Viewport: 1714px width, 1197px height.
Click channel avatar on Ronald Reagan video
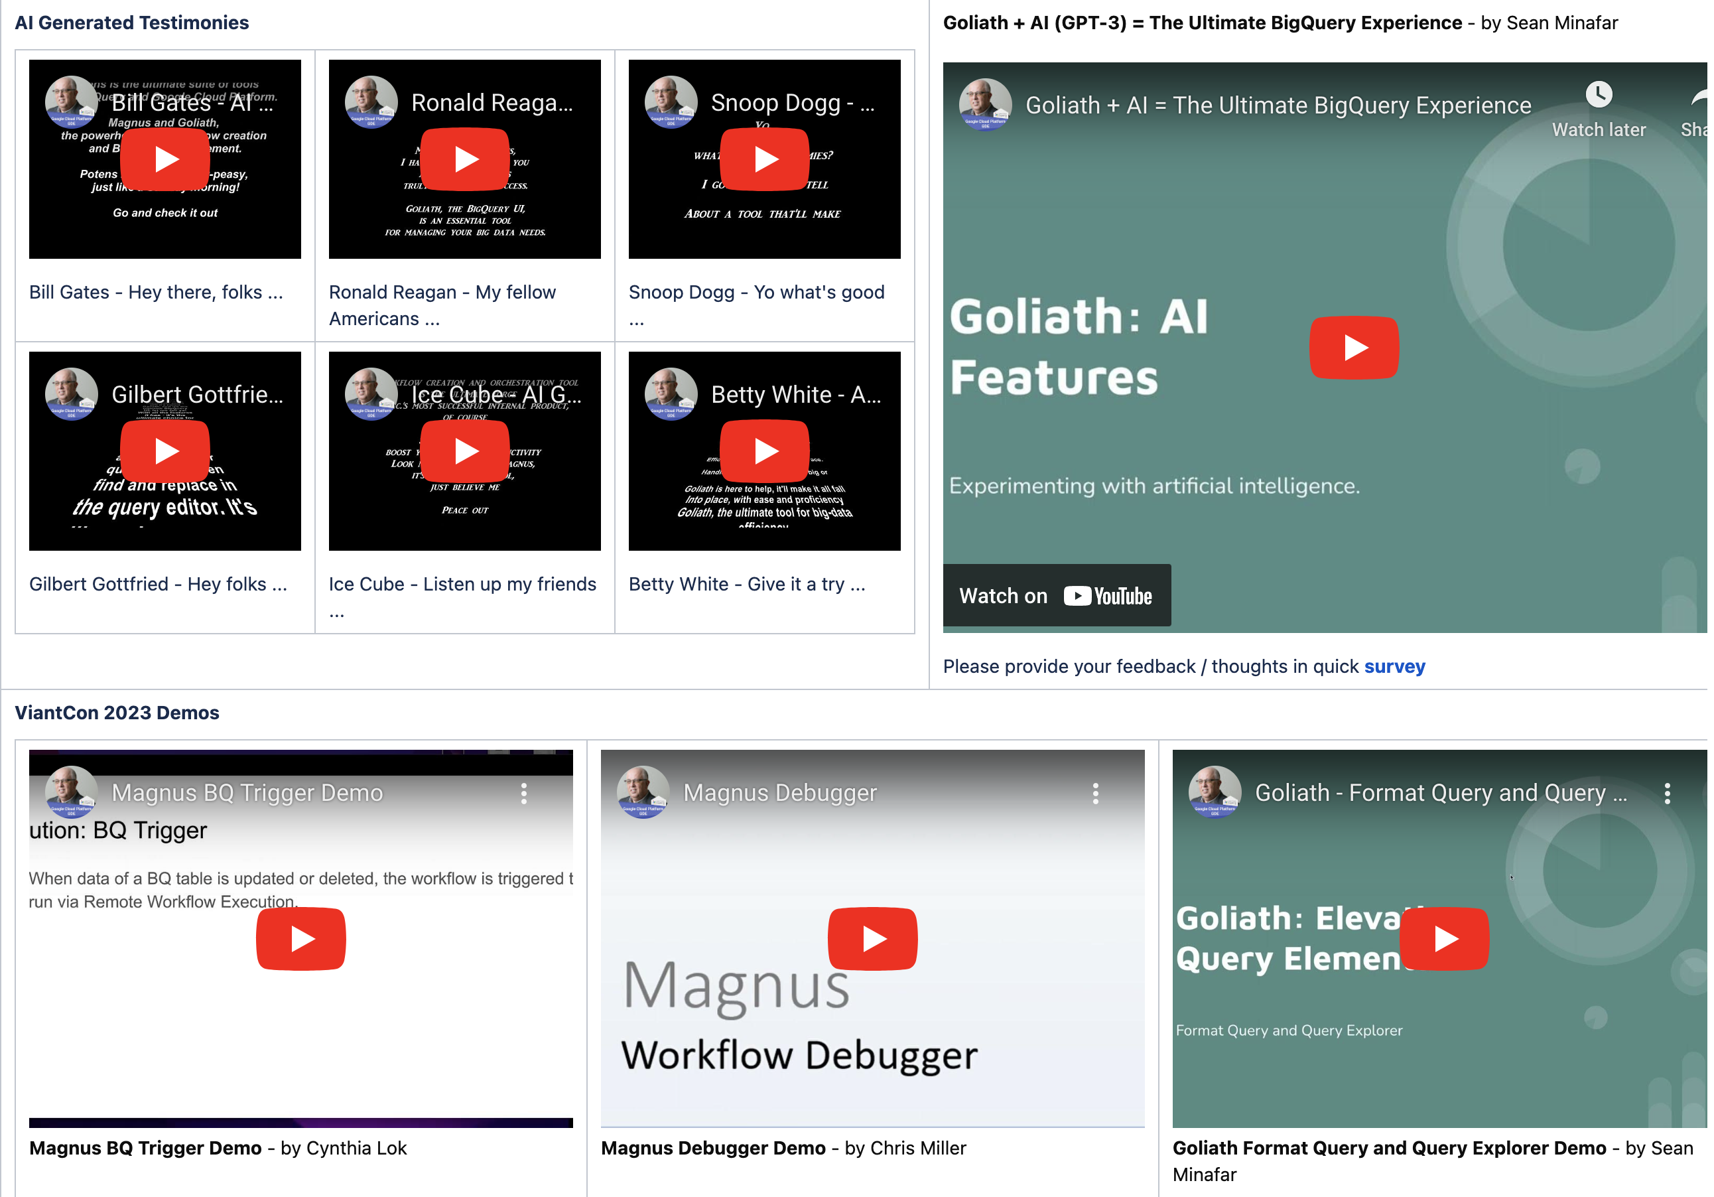point(371,102)
